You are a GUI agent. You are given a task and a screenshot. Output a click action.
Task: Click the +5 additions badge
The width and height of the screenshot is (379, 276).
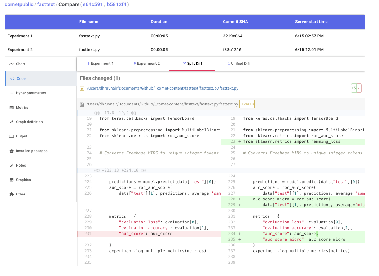pyautogui.click(x=354, y=88)
